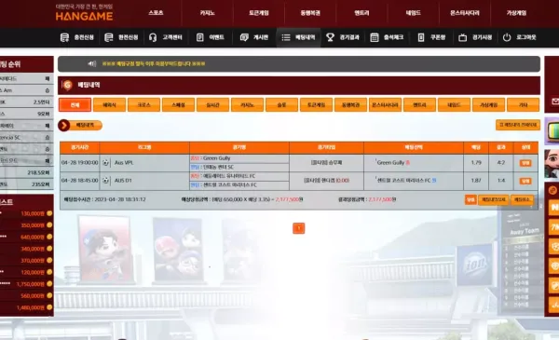Open the 환전신청 withdrawal request icon
The height and width of the screenshot is (340, 559).
(x=108, y=37)
